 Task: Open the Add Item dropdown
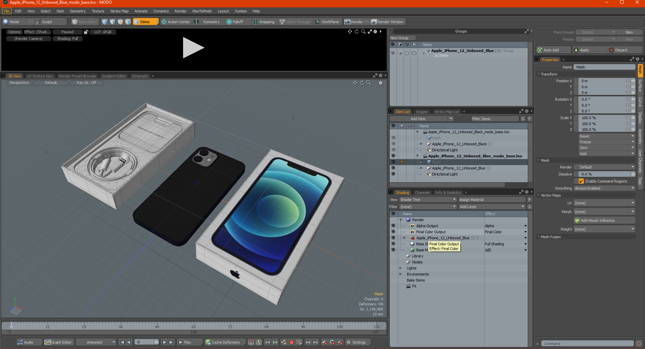422,119
